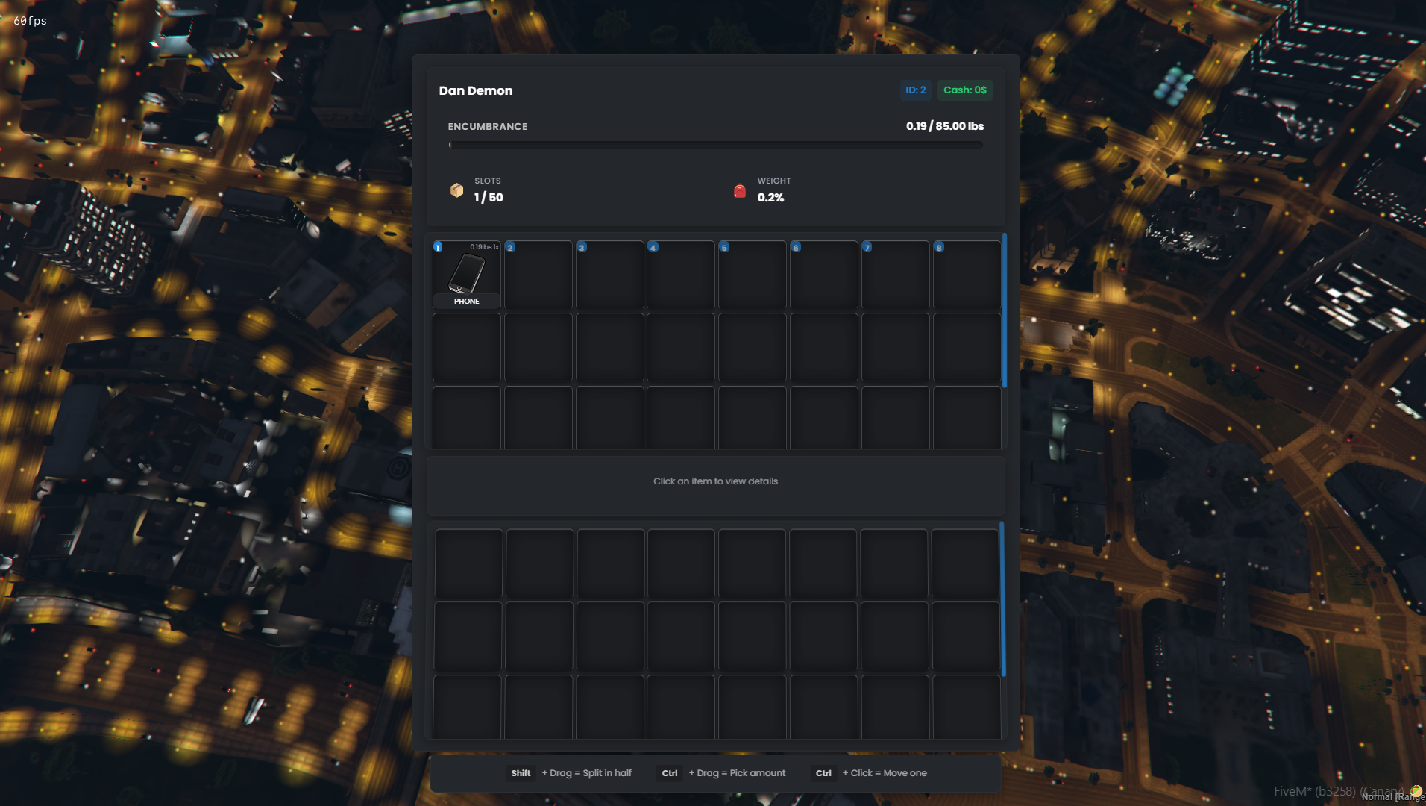Click the cardboard box icon beside SLOTS
Viewport: 1426px width, 806px height.
coord(456,190)
